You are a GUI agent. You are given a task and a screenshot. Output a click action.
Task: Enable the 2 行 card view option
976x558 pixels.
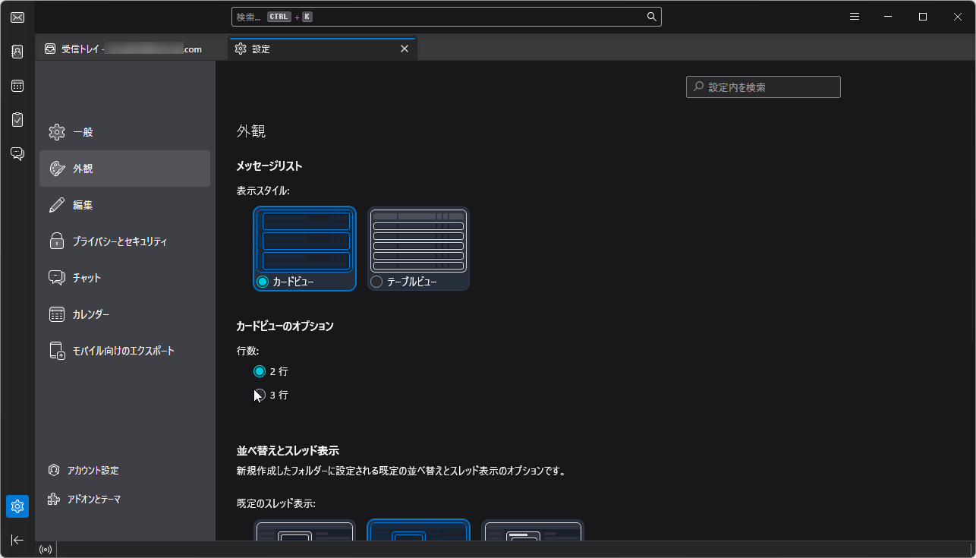click(260, 371)
